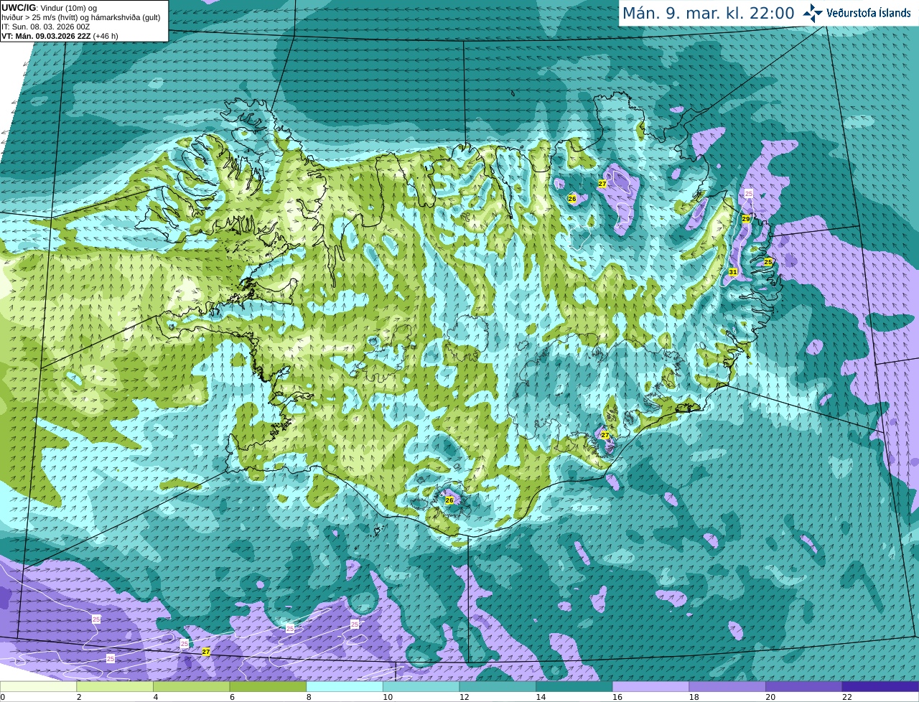Click the legend scale label '12'
Image resolution: width=919 pixels, height=702 pixels.
(465, 697)
